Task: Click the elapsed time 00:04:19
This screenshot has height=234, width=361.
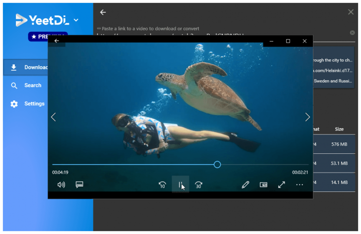Action: pyautogui.click(x=60, y=172)
